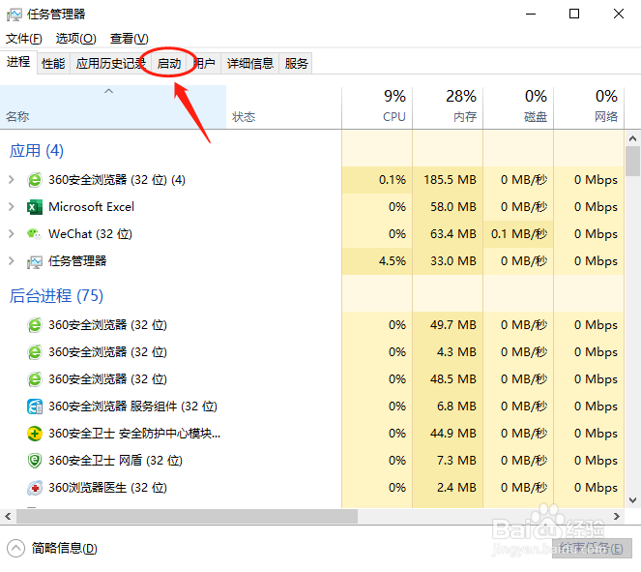The height and width of the screenshot is (572, 641).
Task: Select the Microsoft Excel row name
Action: click(x=91, y=207)
